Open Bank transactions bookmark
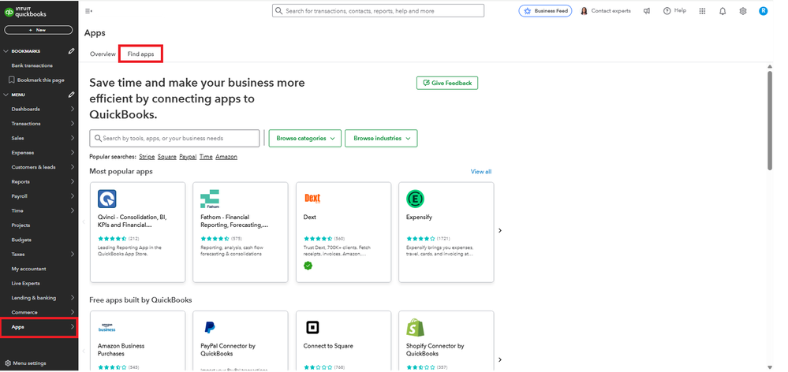The height and width of the screenshot is (372, 788). (32, 65)
